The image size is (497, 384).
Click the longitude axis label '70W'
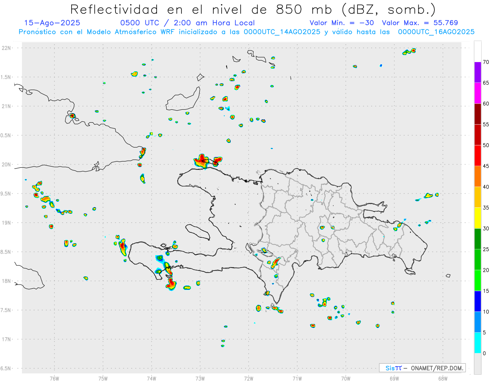click(345, 379)
